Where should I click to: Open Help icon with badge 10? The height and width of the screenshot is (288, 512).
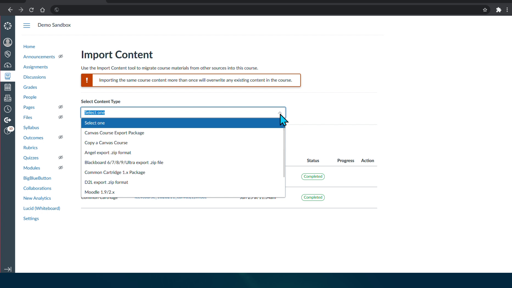[8, 130]
